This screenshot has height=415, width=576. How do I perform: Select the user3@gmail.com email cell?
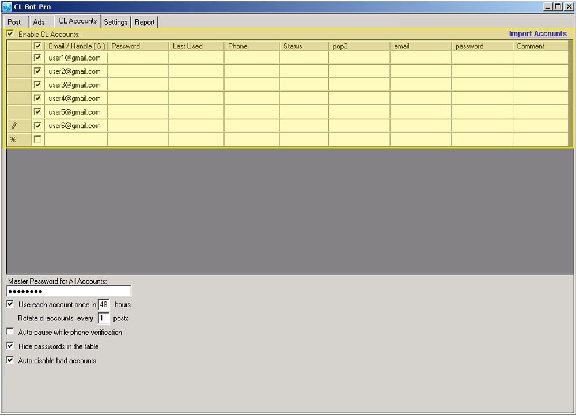[75, 85]
